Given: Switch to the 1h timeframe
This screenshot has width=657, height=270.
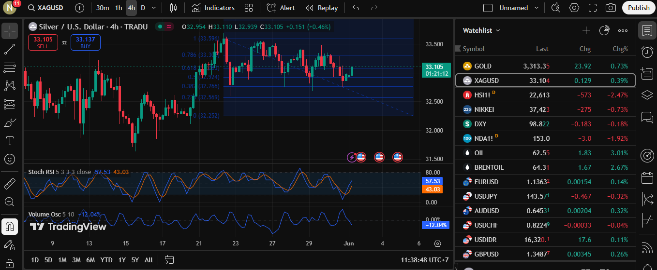Looking at the screenshot, I should tap(119, 8).
